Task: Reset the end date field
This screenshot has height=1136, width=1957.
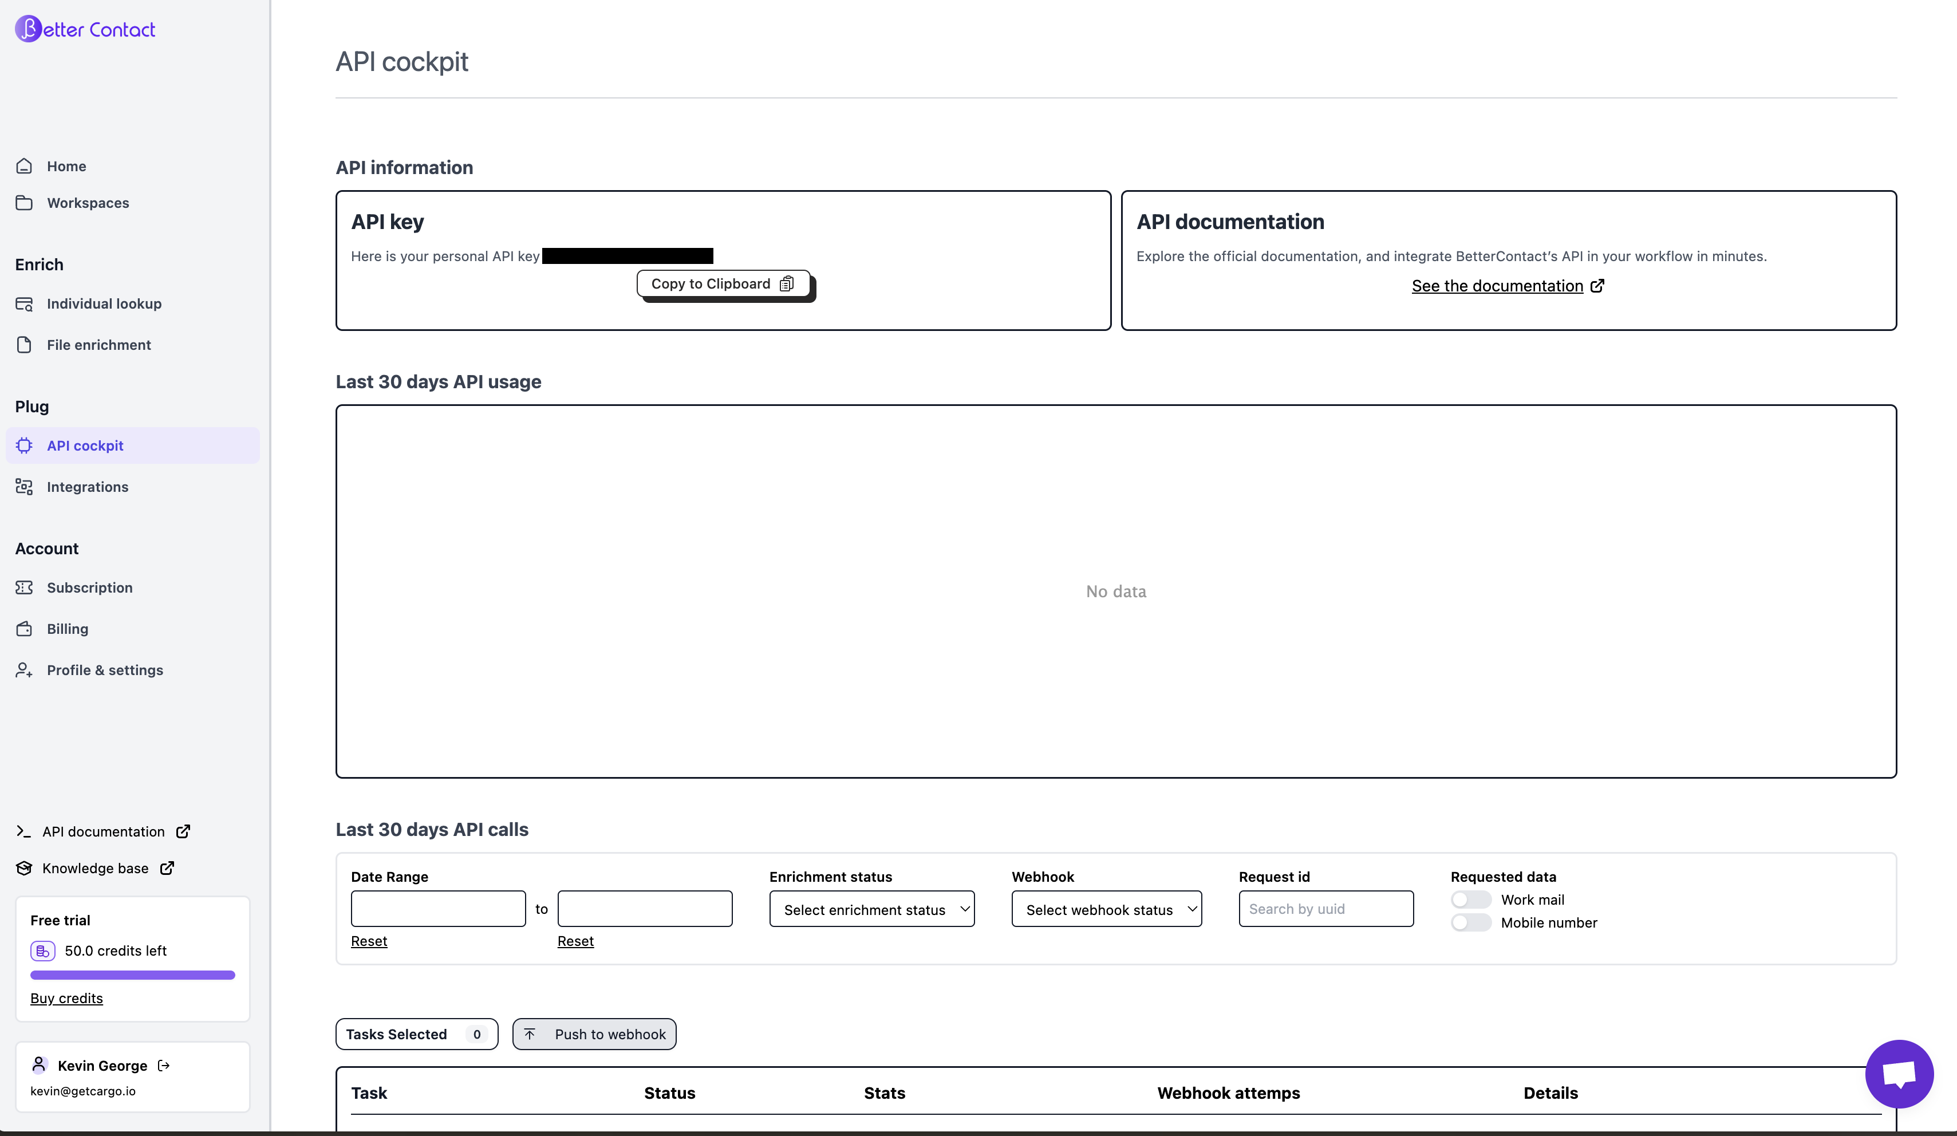Action: [575, 940]
